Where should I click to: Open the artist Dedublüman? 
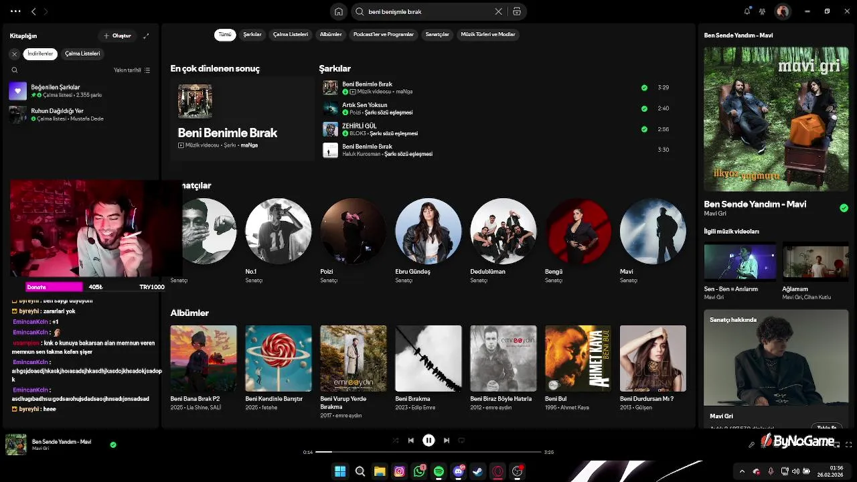[x=503, y=241]
